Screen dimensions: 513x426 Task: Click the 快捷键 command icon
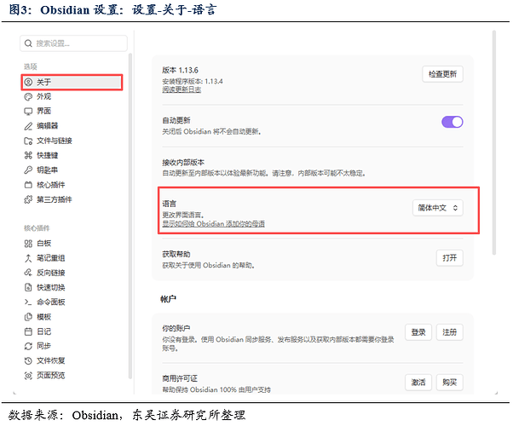(x=28, y=155)
